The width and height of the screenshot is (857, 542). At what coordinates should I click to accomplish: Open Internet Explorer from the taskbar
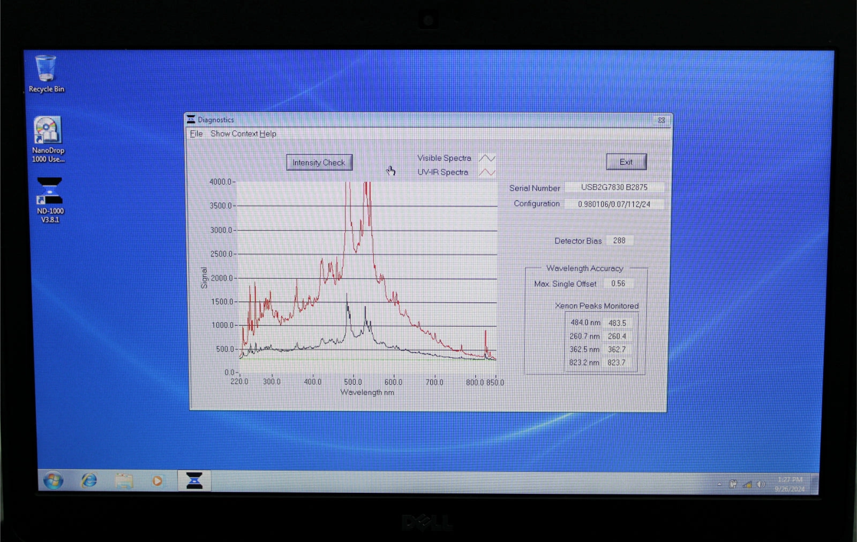[x=89, y=480]
